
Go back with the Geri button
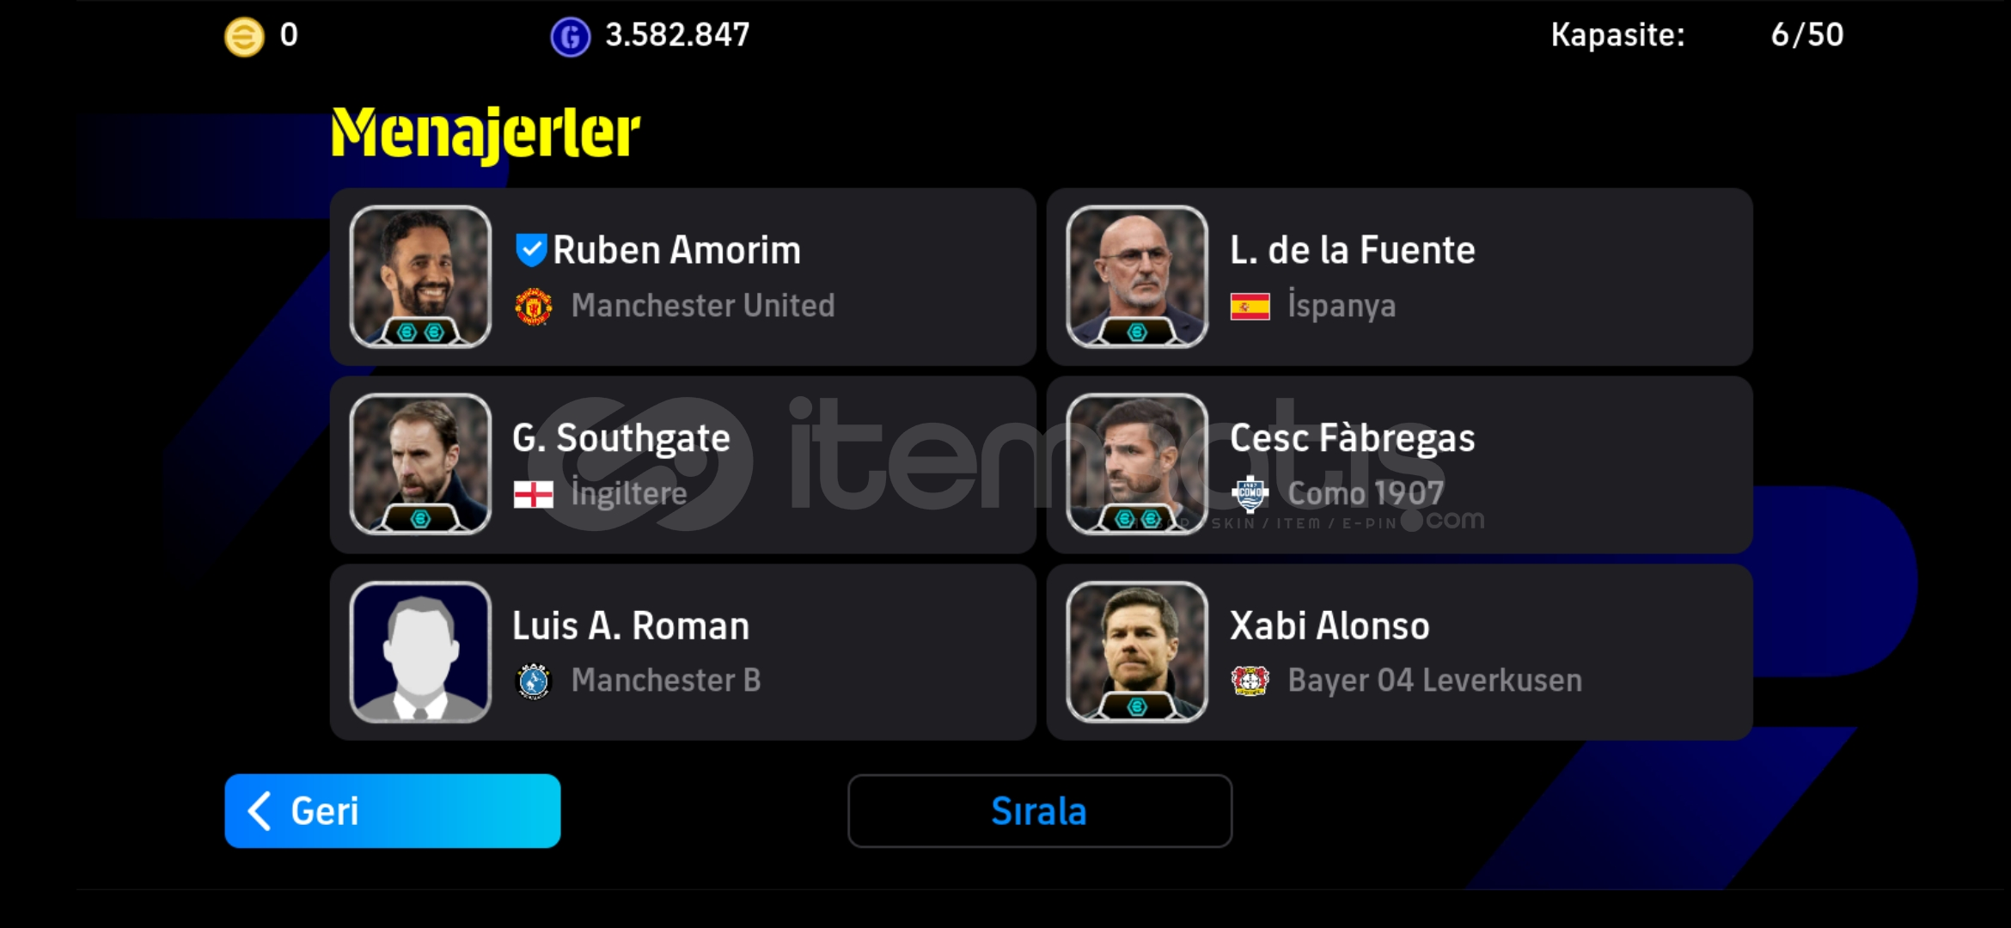tap(392, 811)
